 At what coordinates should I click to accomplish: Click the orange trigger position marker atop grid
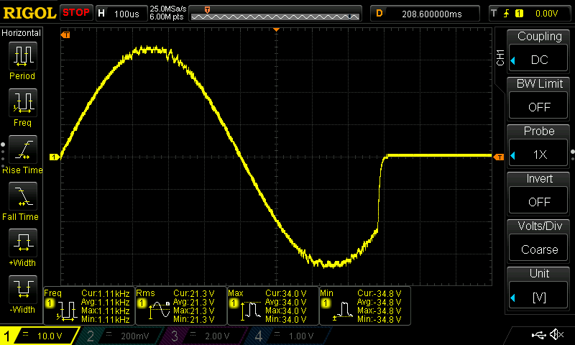[x=276, y=29]
